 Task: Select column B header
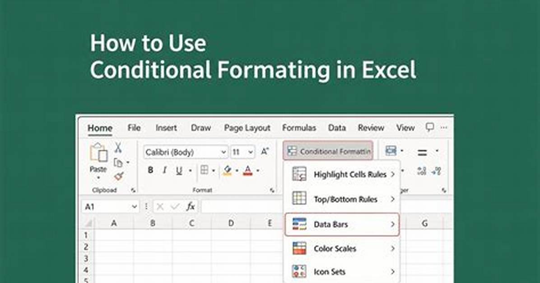pyautogui.click(x=153, y=224)
